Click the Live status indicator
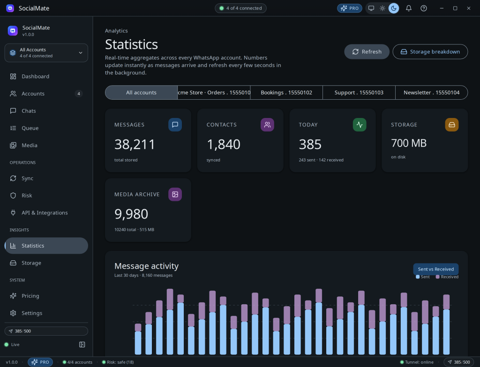This screenshot has width=480, height=367. [x=12, y=345]
